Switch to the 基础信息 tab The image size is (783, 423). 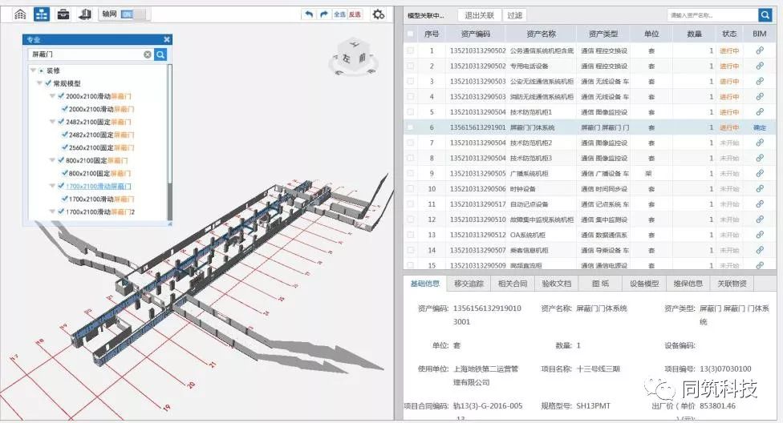[x=425, y=284]
